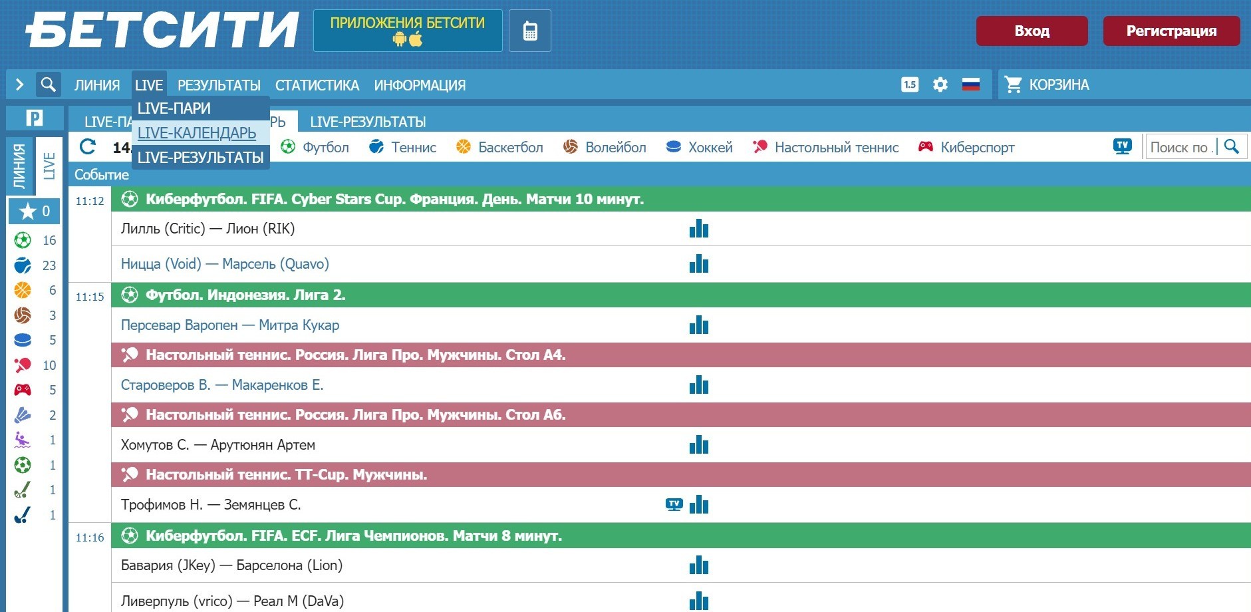
Task: Expand the side panel with the chevron arrow
Action: pos(19,84)
